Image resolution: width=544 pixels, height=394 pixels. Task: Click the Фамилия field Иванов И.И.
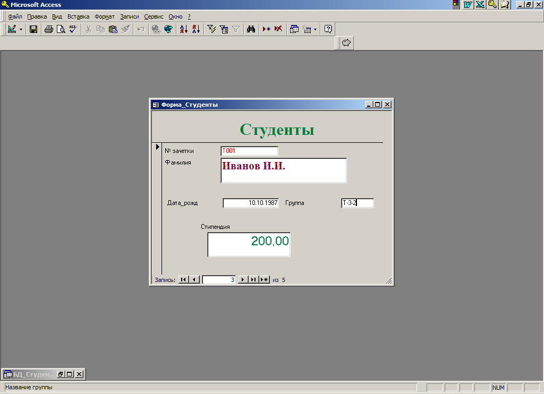pos(284,170)
